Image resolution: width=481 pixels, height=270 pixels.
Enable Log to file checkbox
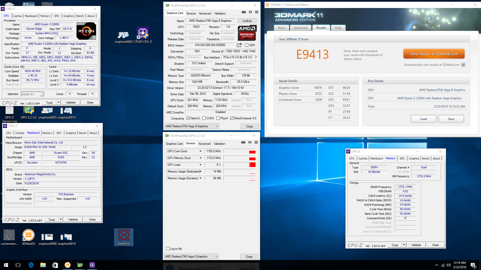click(168, 249)
